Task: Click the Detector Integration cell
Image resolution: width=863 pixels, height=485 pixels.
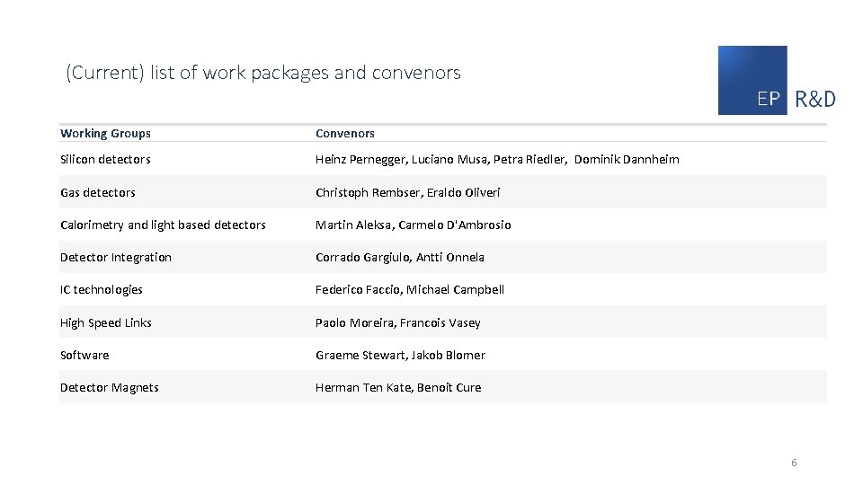Action: click(x=115, y=257)
